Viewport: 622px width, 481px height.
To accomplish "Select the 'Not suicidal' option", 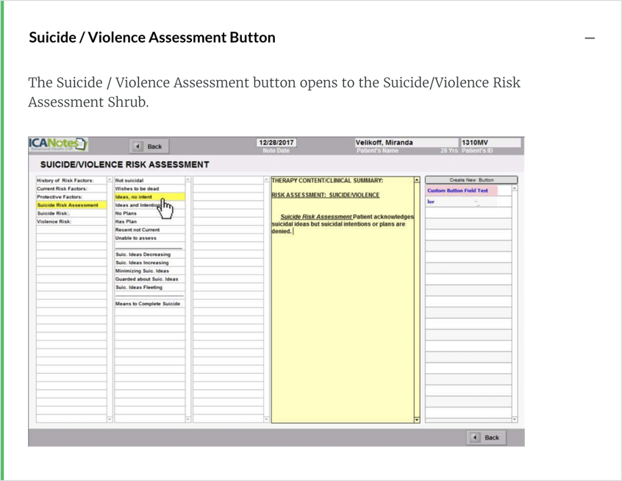I will 130,180.
